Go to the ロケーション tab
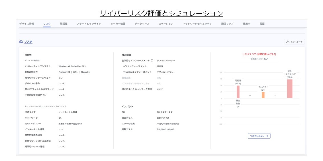The height and width of the screenshot is (161, 323). coord(166,24)
